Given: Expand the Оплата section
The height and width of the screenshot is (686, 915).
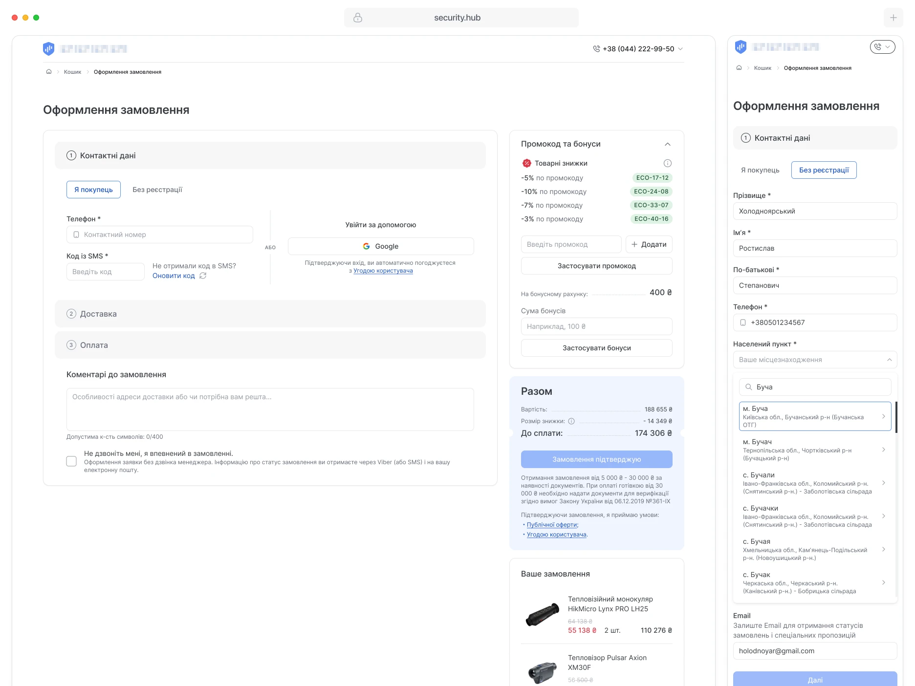Looking at the screenshot, I should pos(270,345).
